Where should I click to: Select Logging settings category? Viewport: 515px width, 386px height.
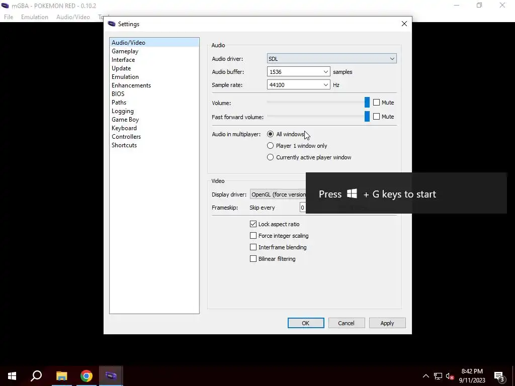coord(154,111)
